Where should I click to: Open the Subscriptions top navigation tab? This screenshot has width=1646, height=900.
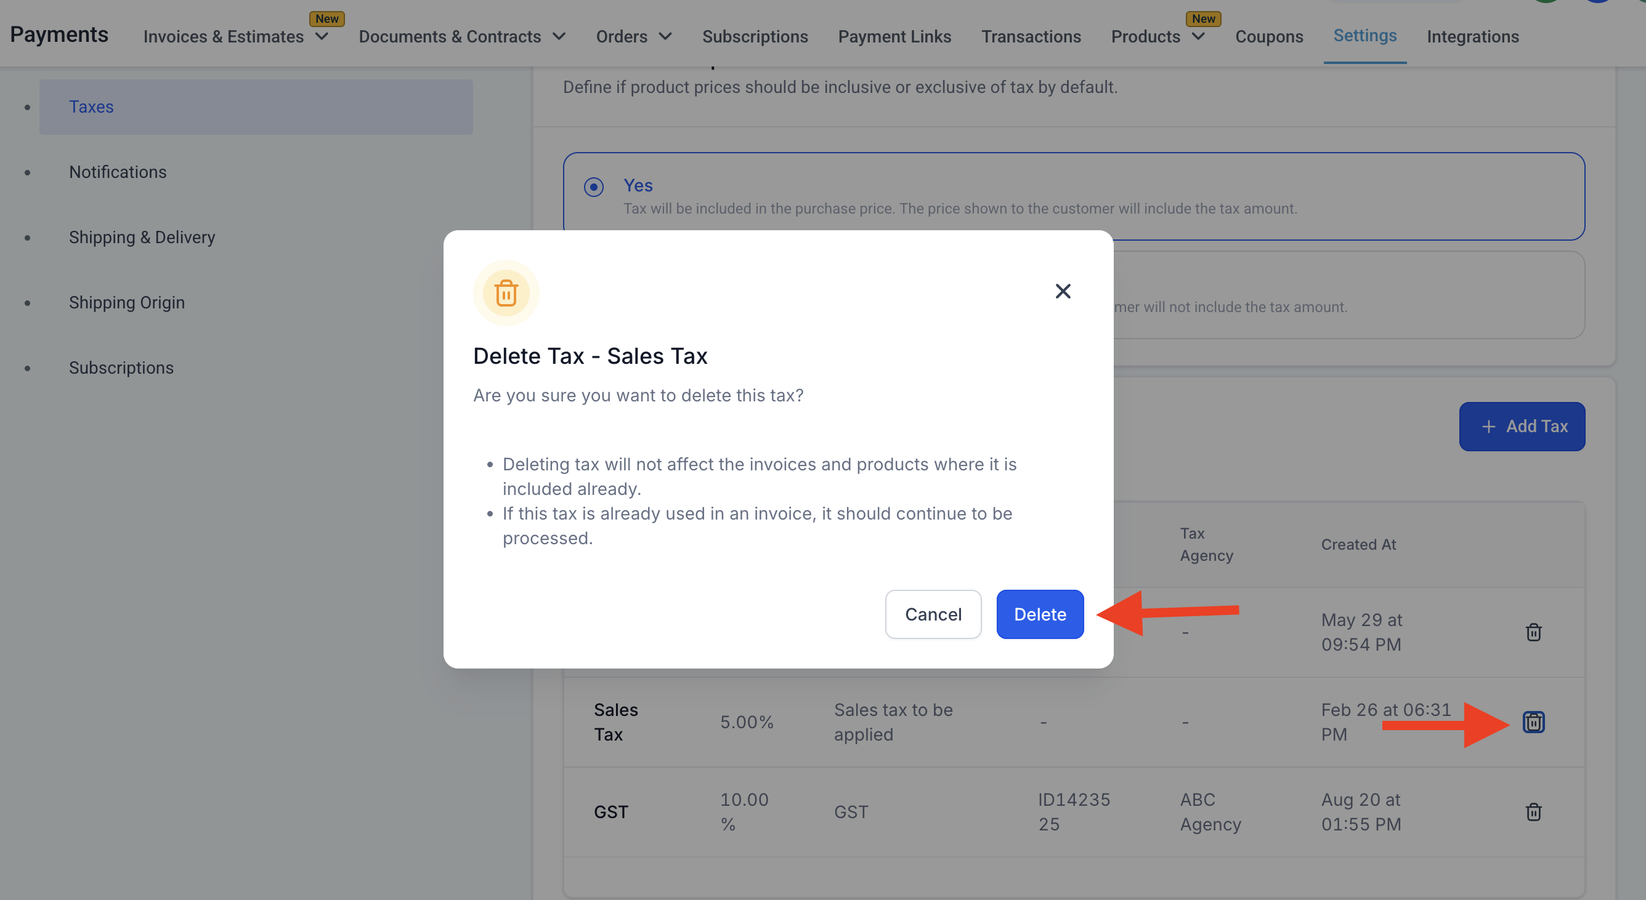coord(755,37)
